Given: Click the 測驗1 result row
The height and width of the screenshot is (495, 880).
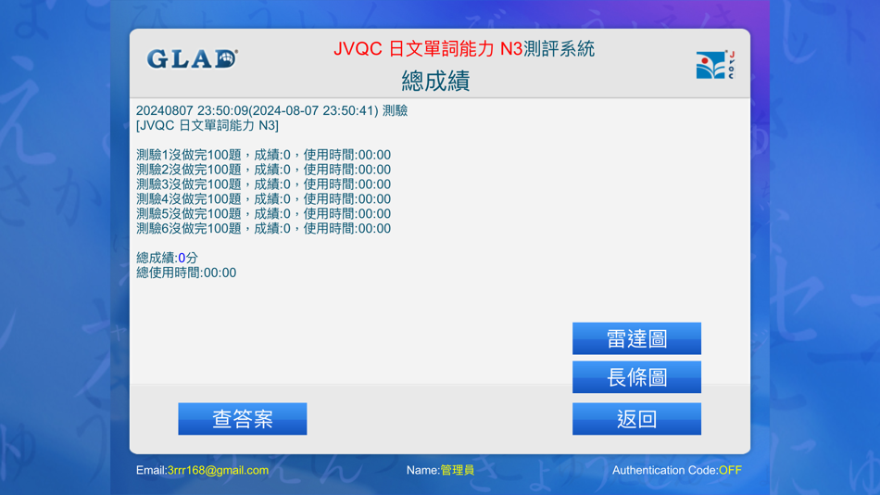Looking at the screenshot, I should click(x=263, y=155).
